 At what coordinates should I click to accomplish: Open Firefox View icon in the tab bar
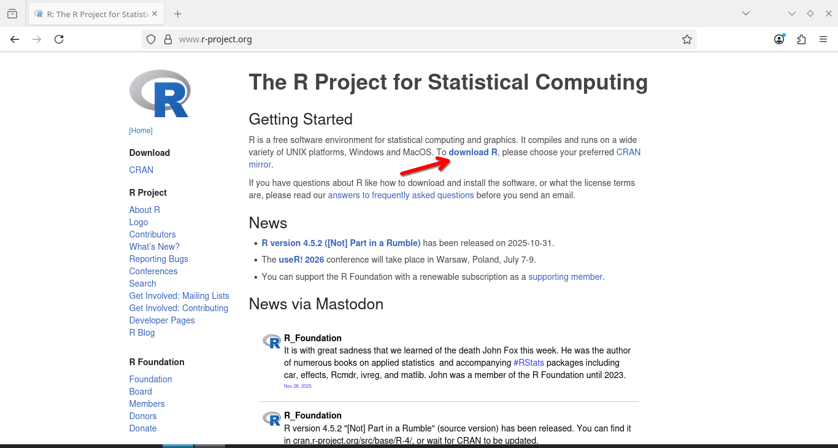click(x=12, y=14)
